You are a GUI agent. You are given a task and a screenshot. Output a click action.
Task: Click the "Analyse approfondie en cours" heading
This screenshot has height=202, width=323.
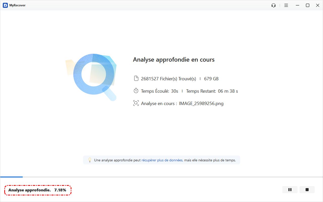tap(174, 60)
